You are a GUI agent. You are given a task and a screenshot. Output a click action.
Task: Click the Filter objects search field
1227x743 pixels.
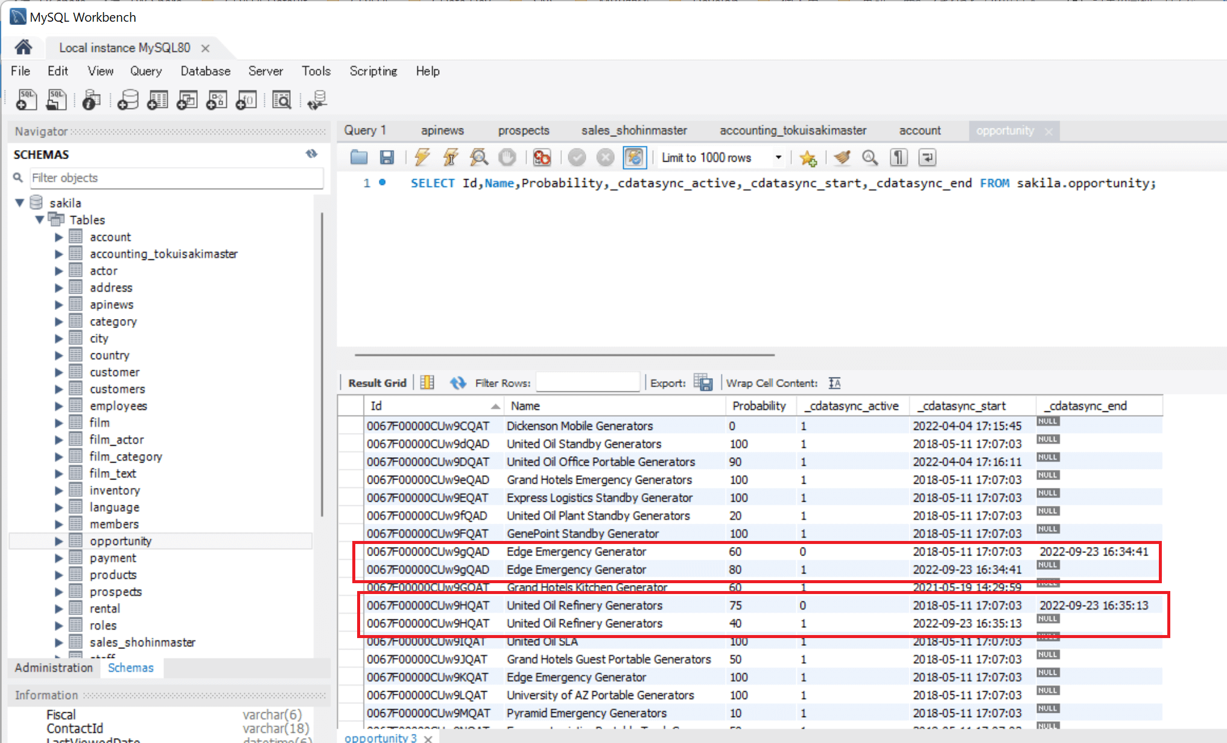pyautogui.click(x=176, y=178)
